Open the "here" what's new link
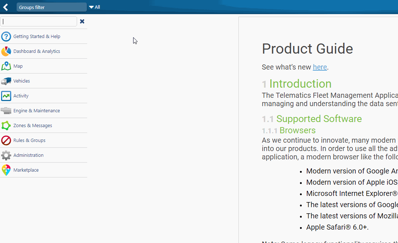Screen dimensions: 398x243 320,67
